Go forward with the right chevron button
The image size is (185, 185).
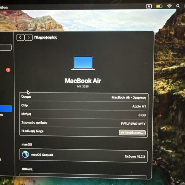[x=28, y=37]
